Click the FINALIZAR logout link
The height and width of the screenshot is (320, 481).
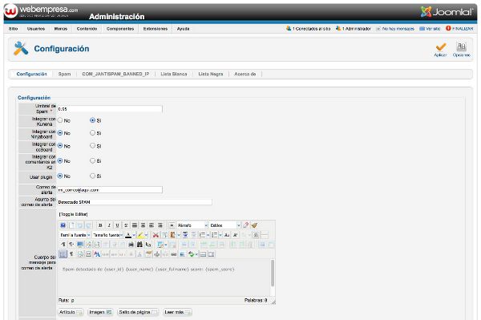pos(459,29)
